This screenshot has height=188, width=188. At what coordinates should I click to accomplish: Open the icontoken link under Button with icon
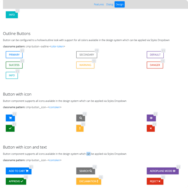(x=54, y=107)
